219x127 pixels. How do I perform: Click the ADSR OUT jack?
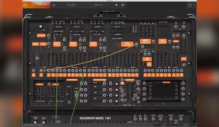(x=153, y=41)
